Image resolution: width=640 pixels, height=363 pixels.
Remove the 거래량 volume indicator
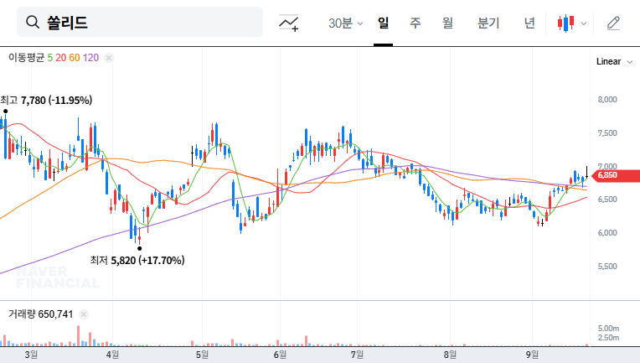pyautogui.click(x=84, y=314)
